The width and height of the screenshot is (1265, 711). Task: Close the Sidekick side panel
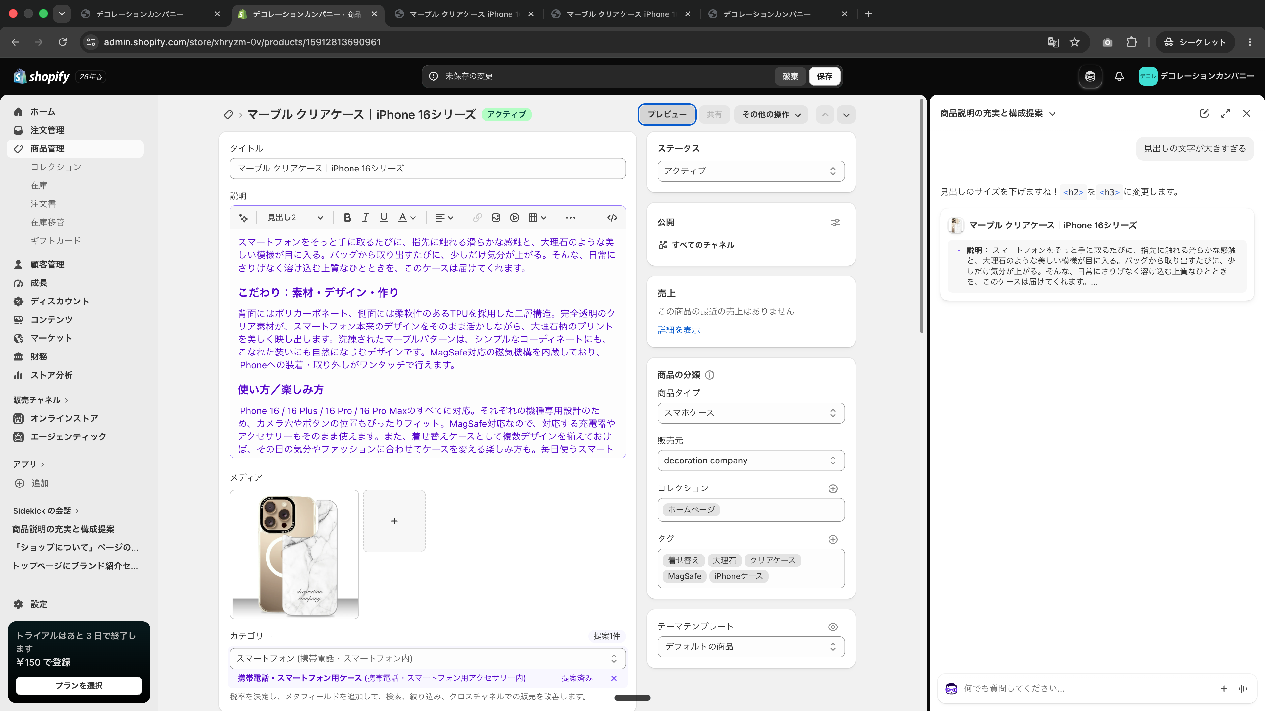coord(1246,113)
